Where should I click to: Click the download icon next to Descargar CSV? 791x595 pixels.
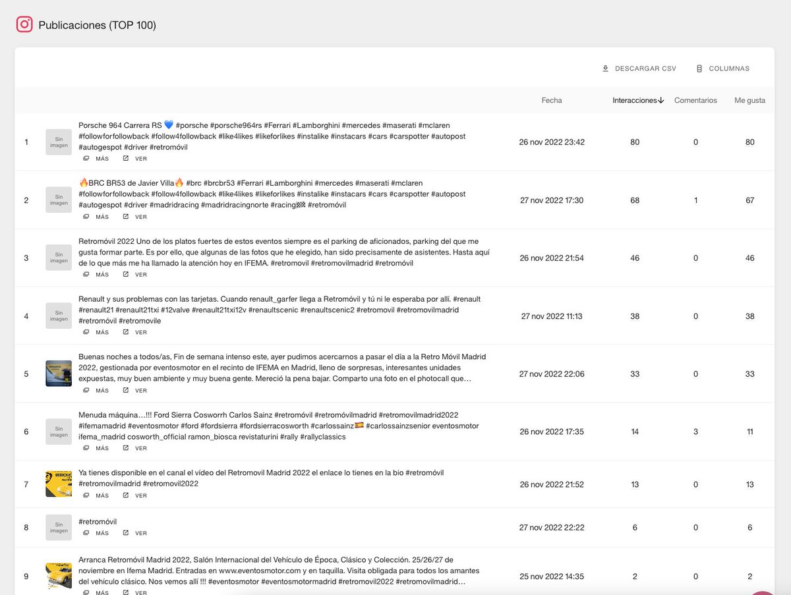click(x=605, y=69)
